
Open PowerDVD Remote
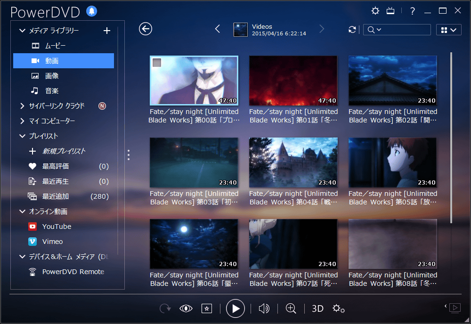click(x=64, y=272)
